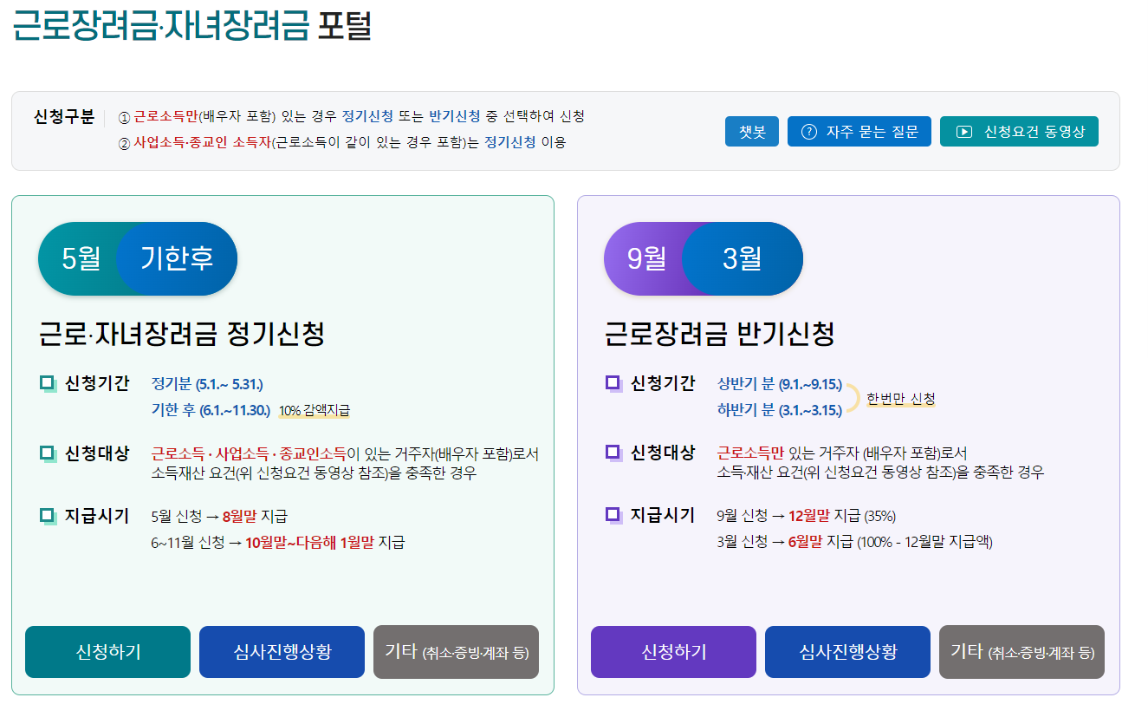Click purple square icon beside 반기신청 신청대상
The image size is (1148, 704).
(x=613, y=453)
